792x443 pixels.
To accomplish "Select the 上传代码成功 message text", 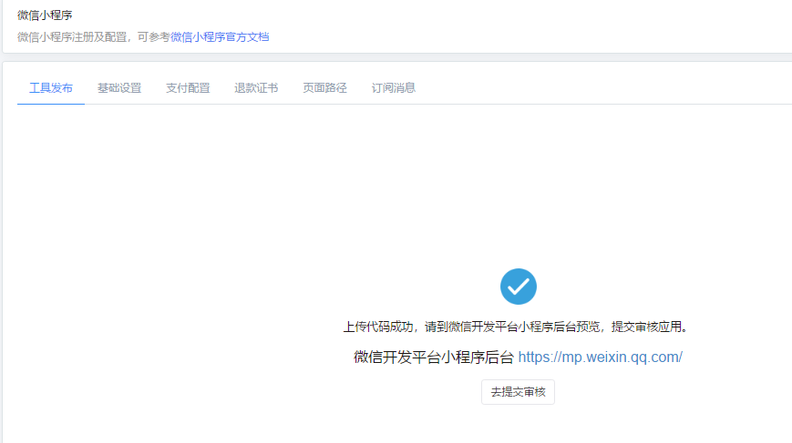I will click(516, 327).
